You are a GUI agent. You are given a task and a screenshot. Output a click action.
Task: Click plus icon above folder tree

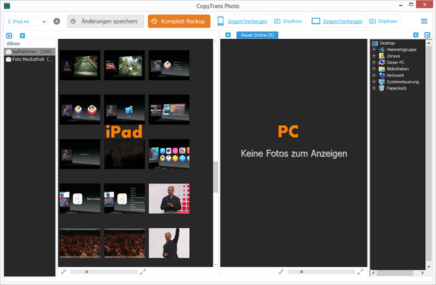click(x=416, y=35)
